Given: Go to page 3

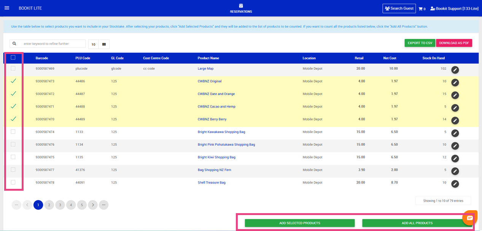Looking at the screenshot, I should coord(60,205).
